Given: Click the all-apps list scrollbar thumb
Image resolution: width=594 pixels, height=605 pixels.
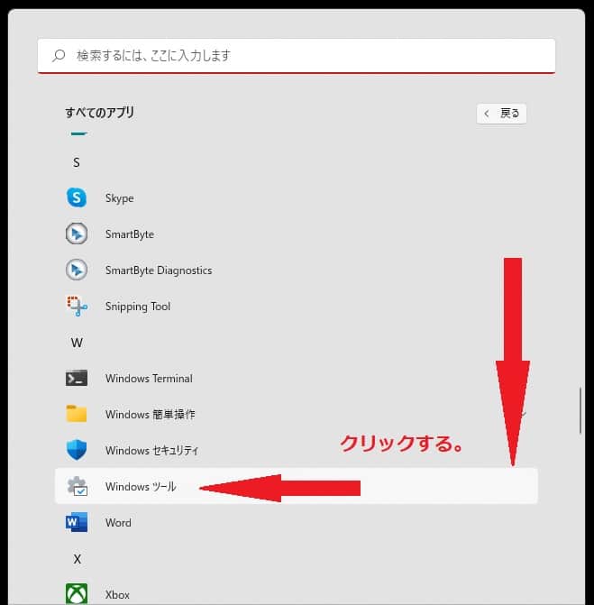Looking at the screenshot, I should (580, 410).
